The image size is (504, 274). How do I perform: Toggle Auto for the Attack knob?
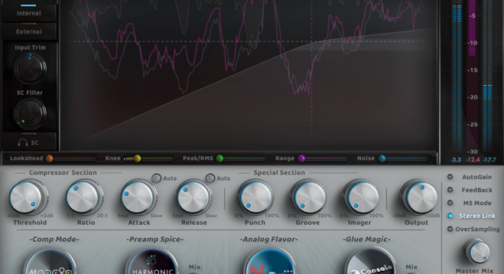coord(156,178)
